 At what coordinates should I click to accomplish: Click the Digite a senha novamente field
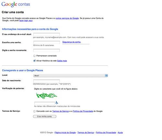[47, 50]
